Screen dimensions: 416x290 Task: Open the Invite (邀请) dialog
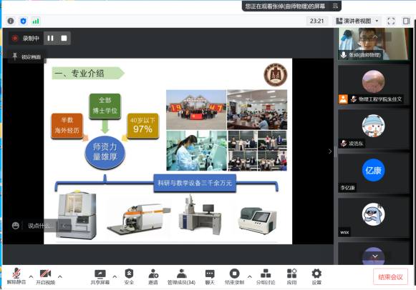pyautogui.click(x=153, y=276)
